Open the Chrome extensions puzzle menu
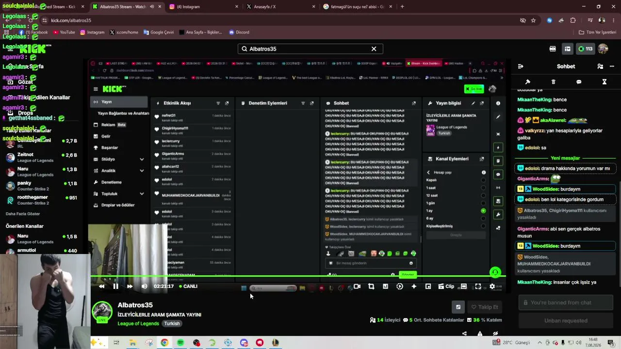 (573, 20)
